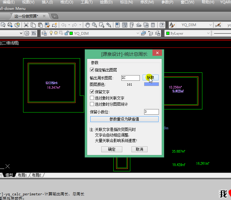Click the Plot printer icon
The width and height of the screenshot is (231, 200).
tap(10, 25)
